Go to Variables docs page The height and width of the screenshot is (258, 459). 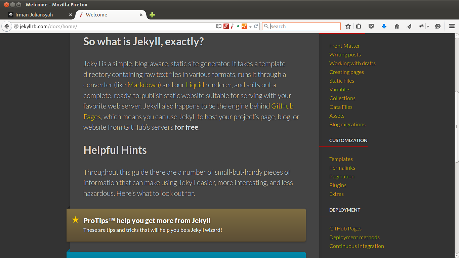pyautogui.click(x=340, y=89)
